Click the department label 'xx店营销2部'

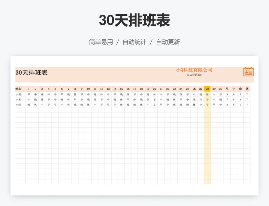click(194, 75)
